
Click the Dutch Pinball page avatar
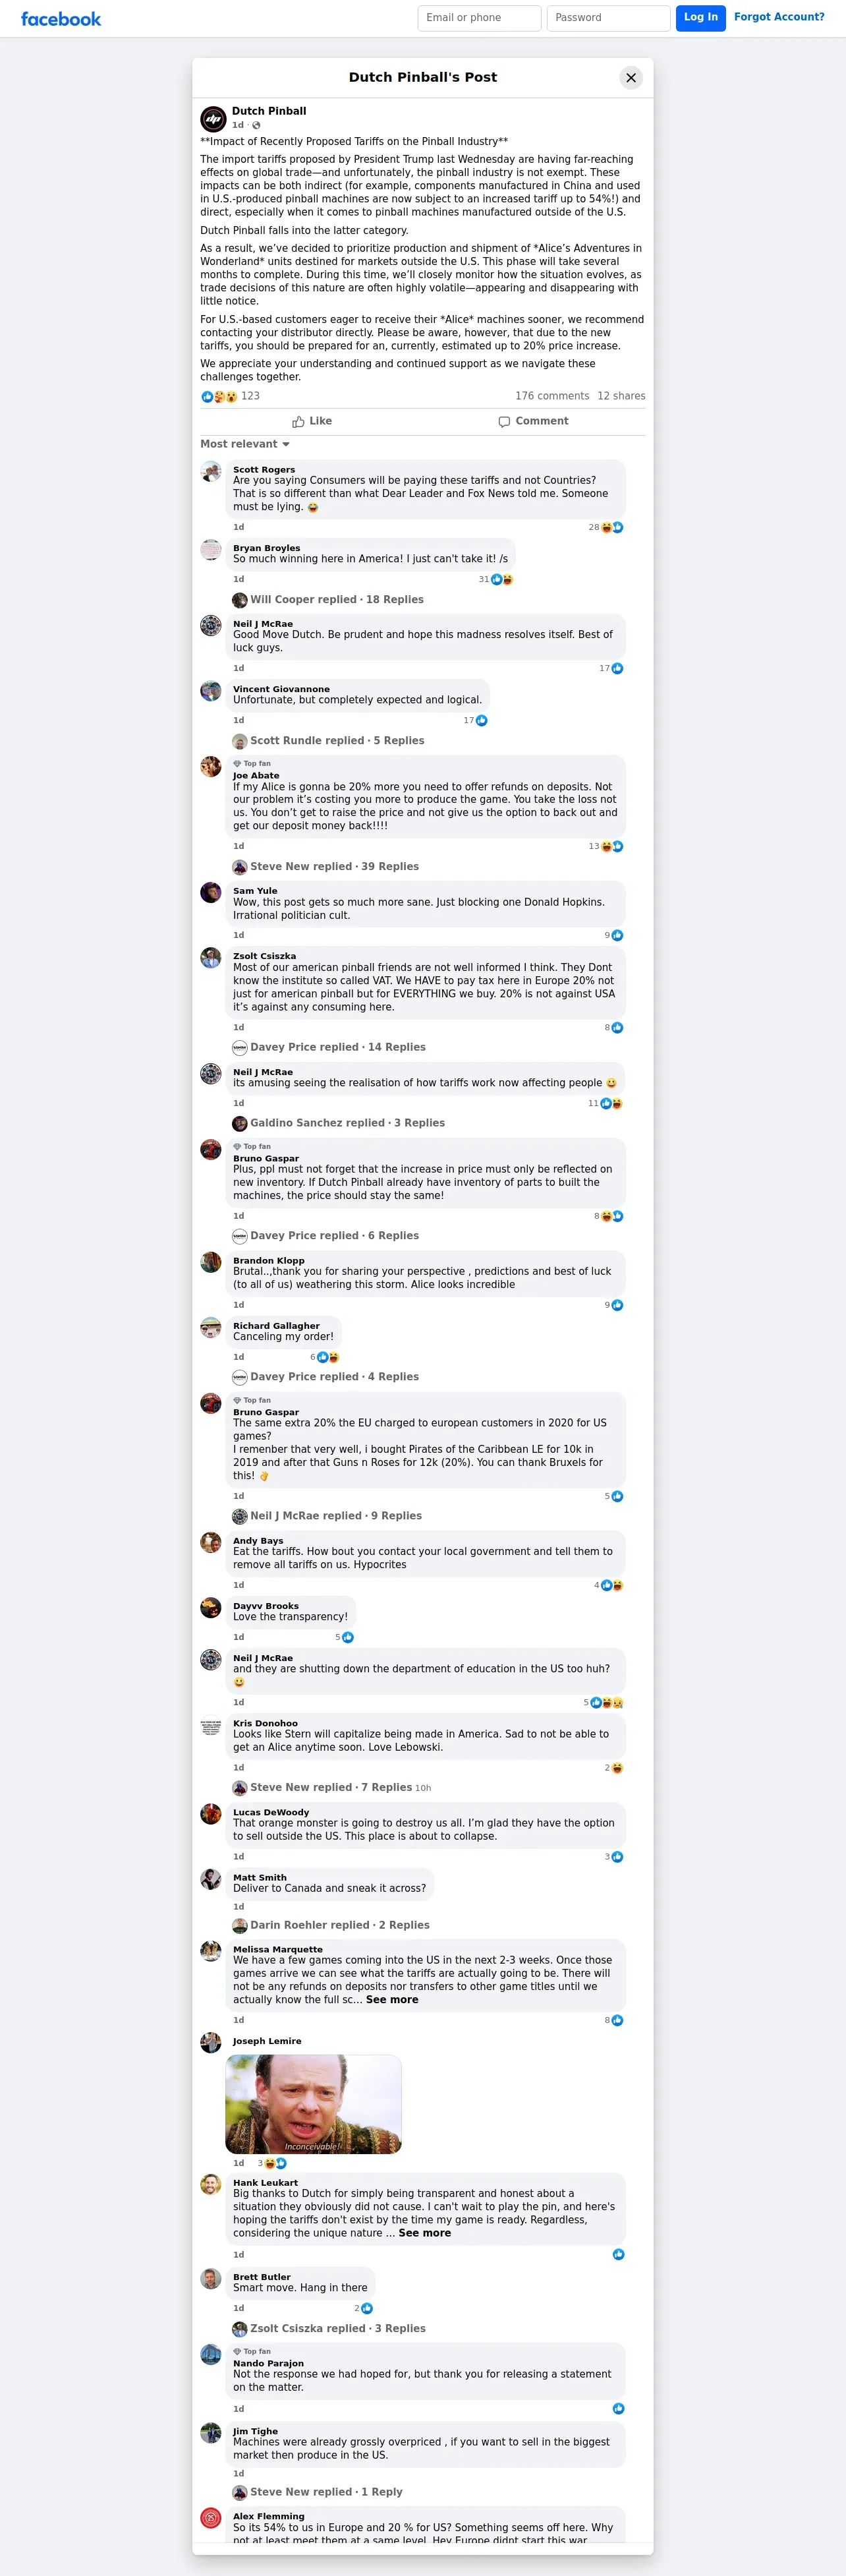coord(213,119)
